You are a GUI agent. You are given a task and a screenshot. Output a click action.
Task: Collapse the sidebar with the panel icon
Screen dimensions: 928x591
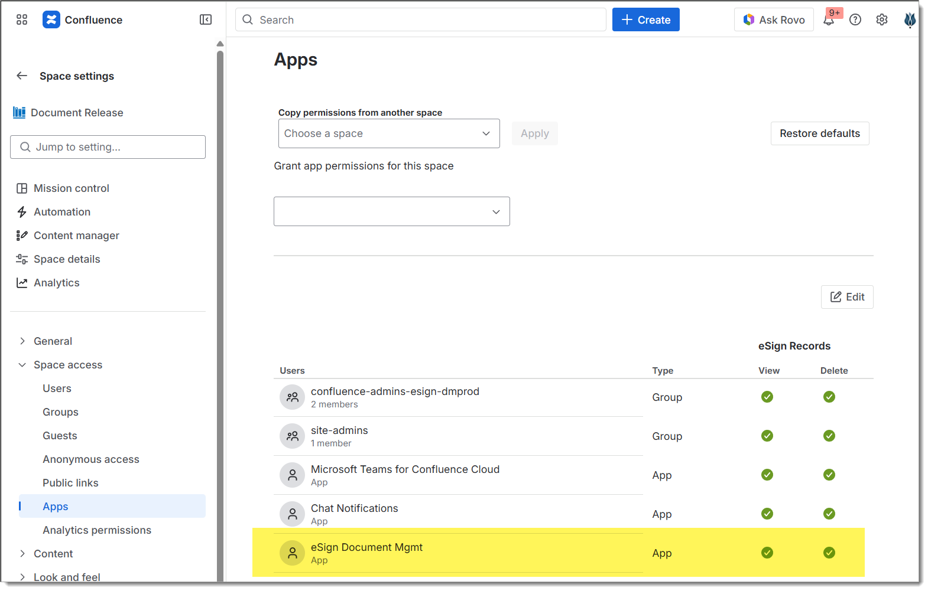pos(206,19)
